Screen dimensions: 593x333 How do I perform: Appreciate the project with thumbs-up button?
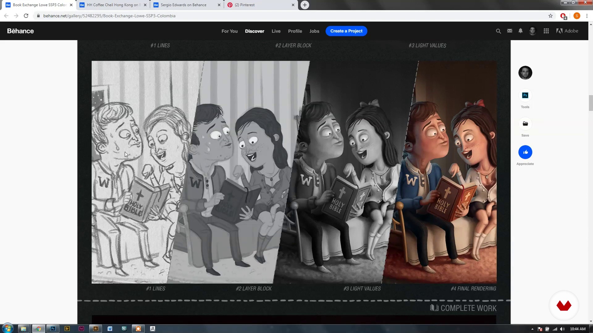[525, 152]
